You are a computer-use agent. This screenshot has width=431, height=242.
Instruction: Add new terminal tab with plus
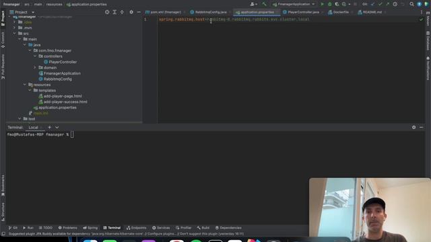pyautogui.click(x=49, y=127)
